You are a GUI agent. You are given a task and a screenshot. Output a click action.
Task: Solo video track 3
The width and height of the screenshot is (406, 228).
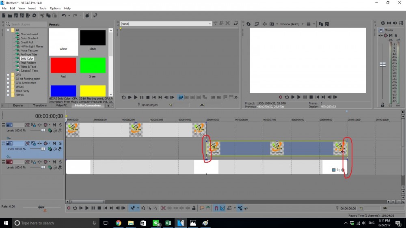pyautogui.click(x=60, y=162)
